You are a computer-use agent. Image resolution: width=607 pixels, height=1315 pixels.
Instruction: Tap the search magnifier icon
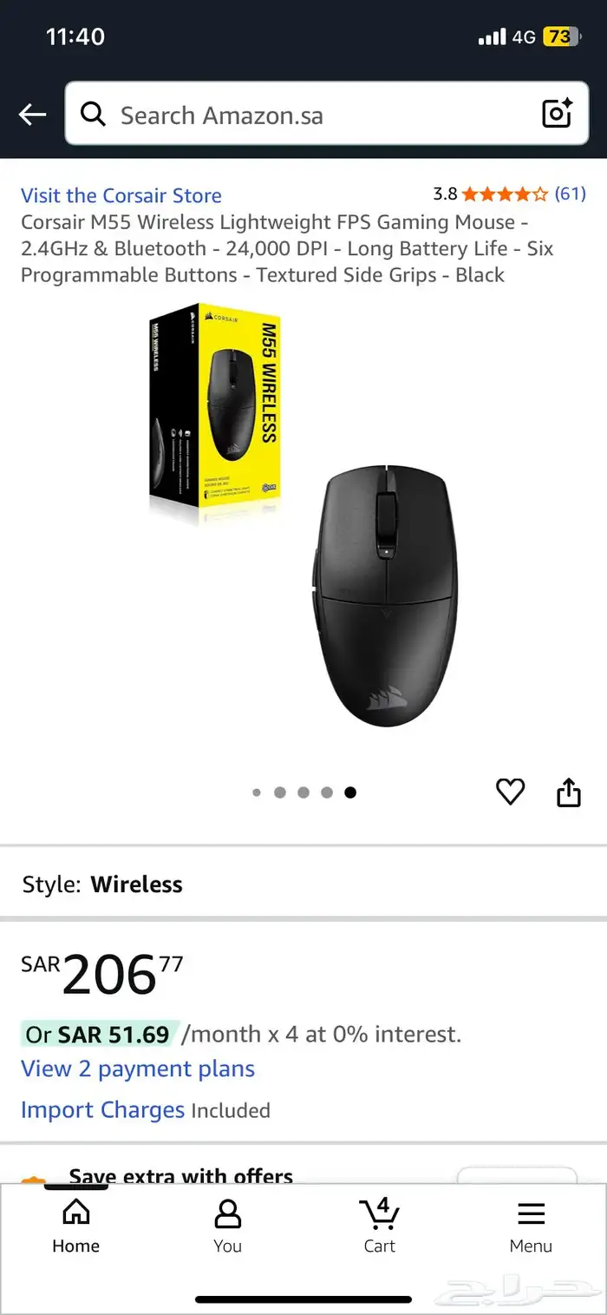(93, 114)
